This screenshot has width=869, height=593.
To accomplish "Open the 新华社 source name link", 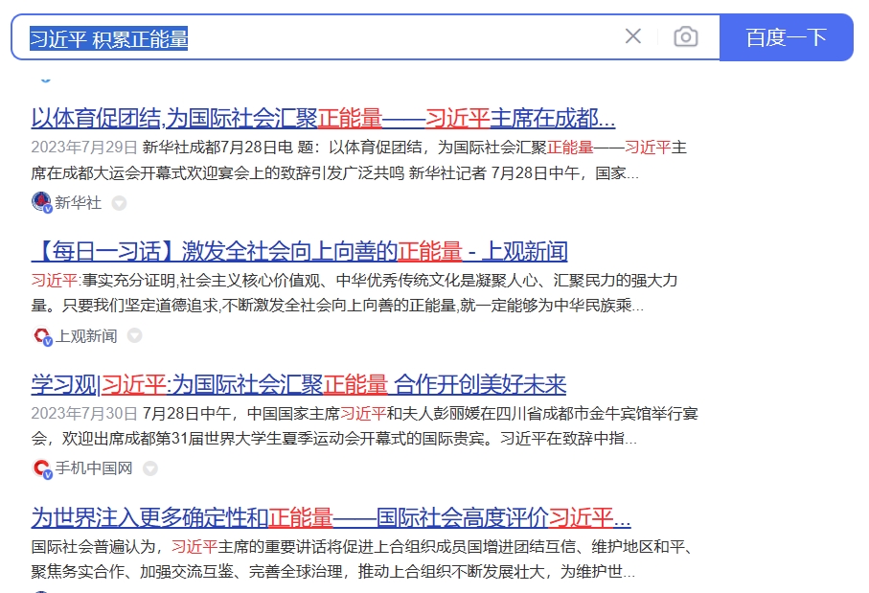I will coord(79,203).
